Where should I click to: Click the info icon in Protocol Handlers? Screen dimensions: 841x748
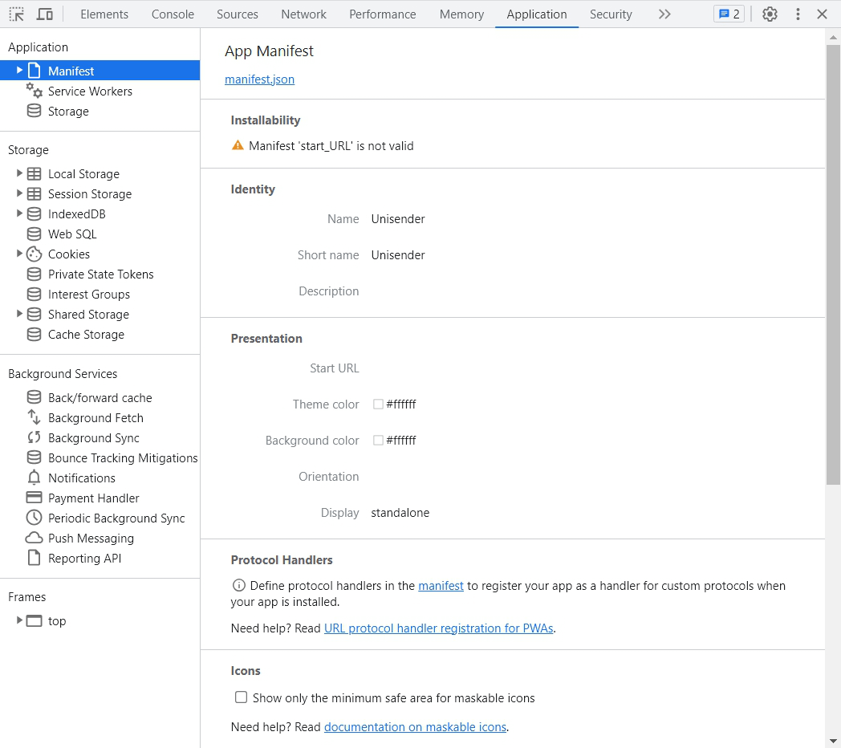pyautogui.click(x=238, y=585)
